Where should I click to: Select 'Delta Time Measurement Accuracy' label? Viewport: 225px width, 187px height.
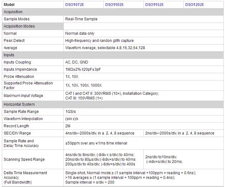coord(25,178)
